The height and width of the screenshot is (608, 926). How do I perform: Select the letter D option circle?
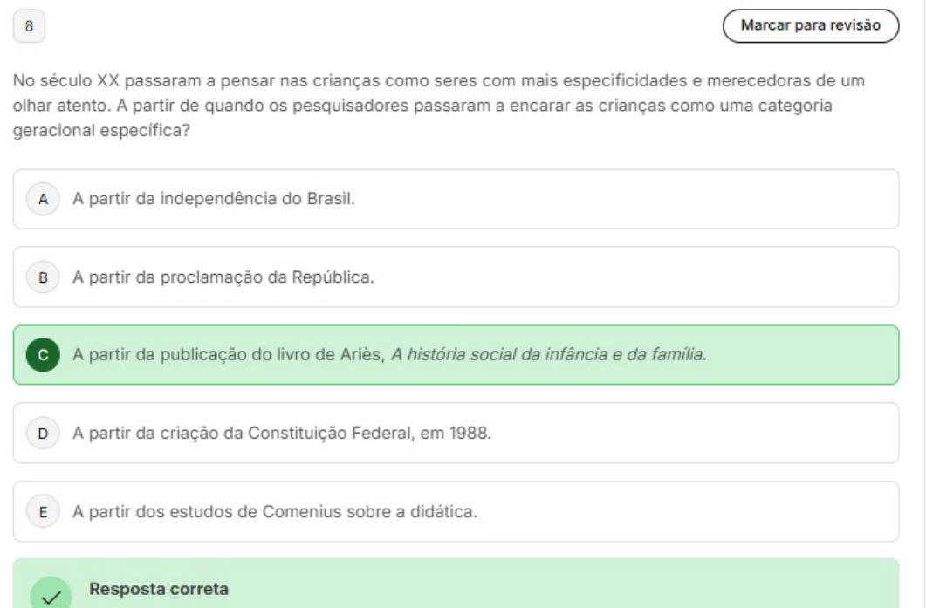point(42,434)
